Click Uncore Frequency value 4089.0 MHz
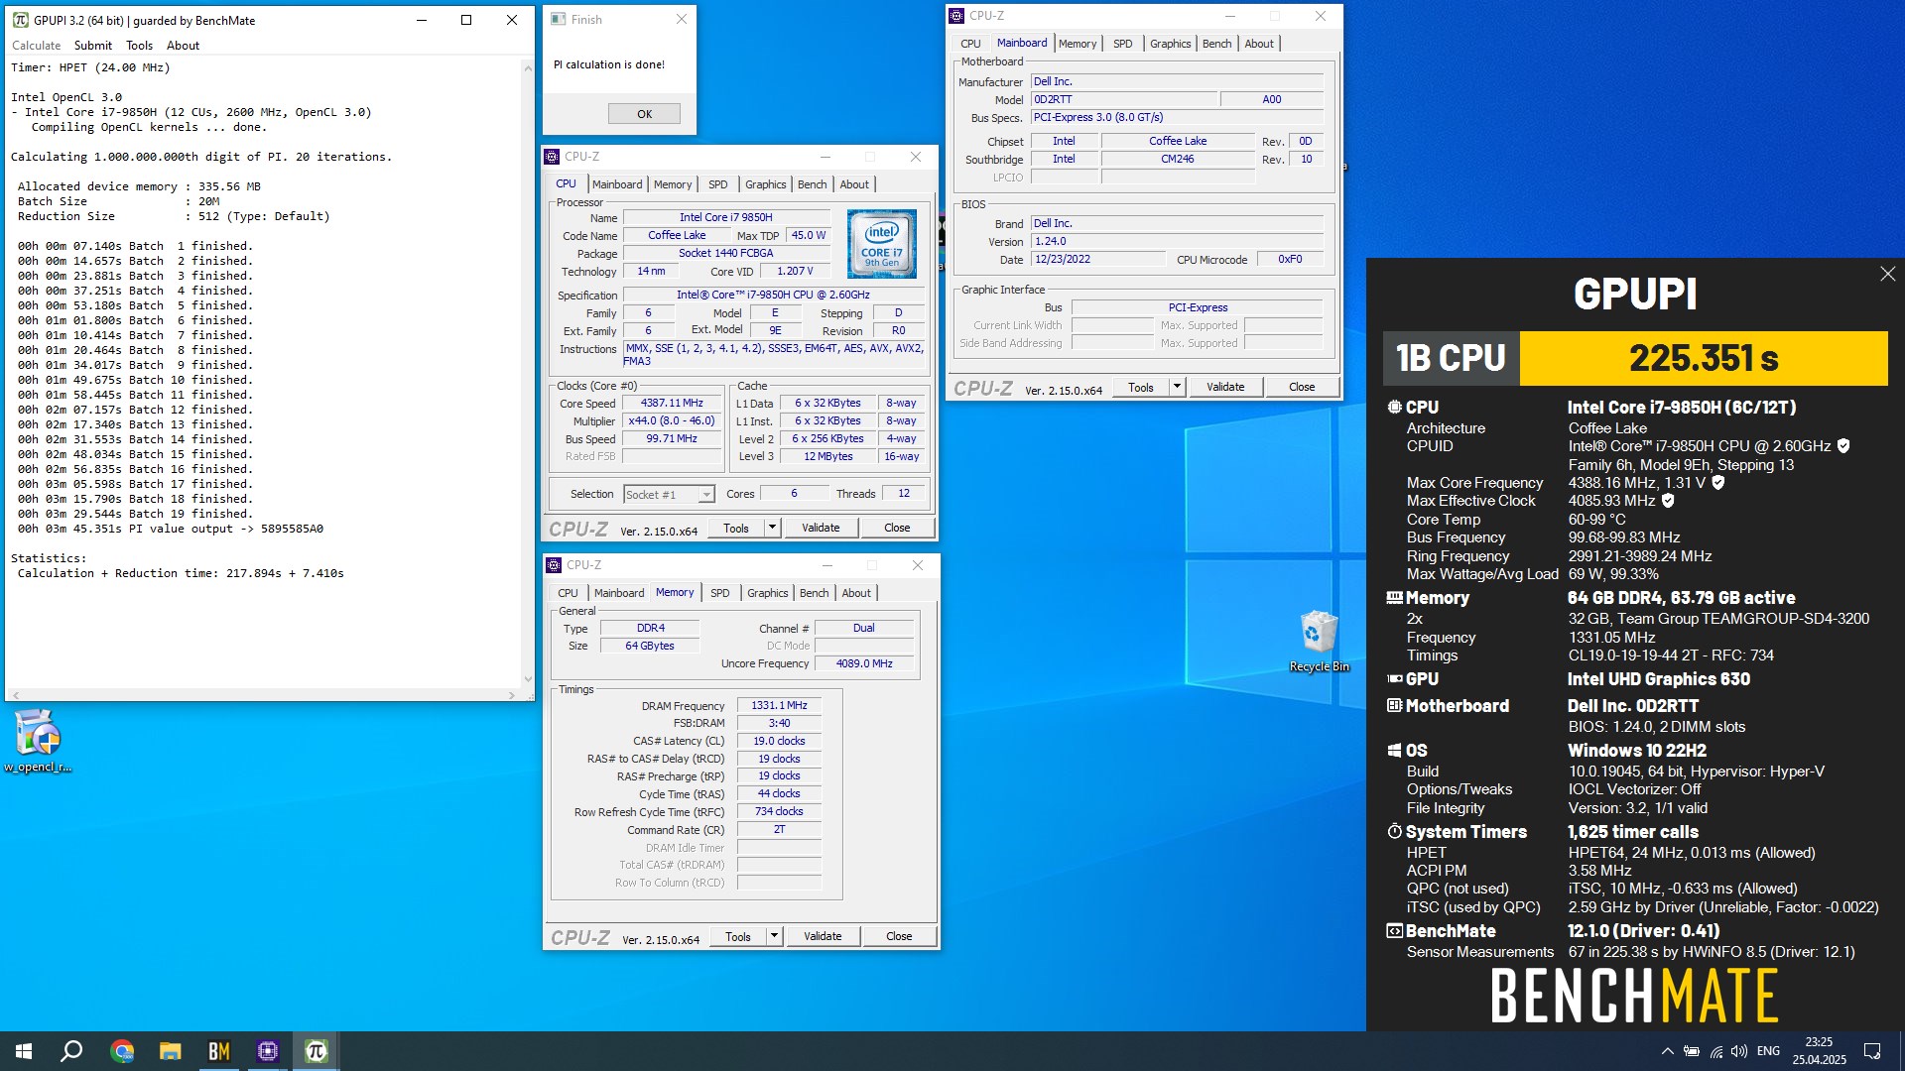 point(864,663)
